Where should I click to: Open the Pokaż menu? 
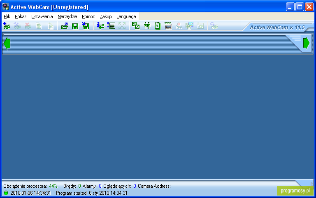[21, 16]
